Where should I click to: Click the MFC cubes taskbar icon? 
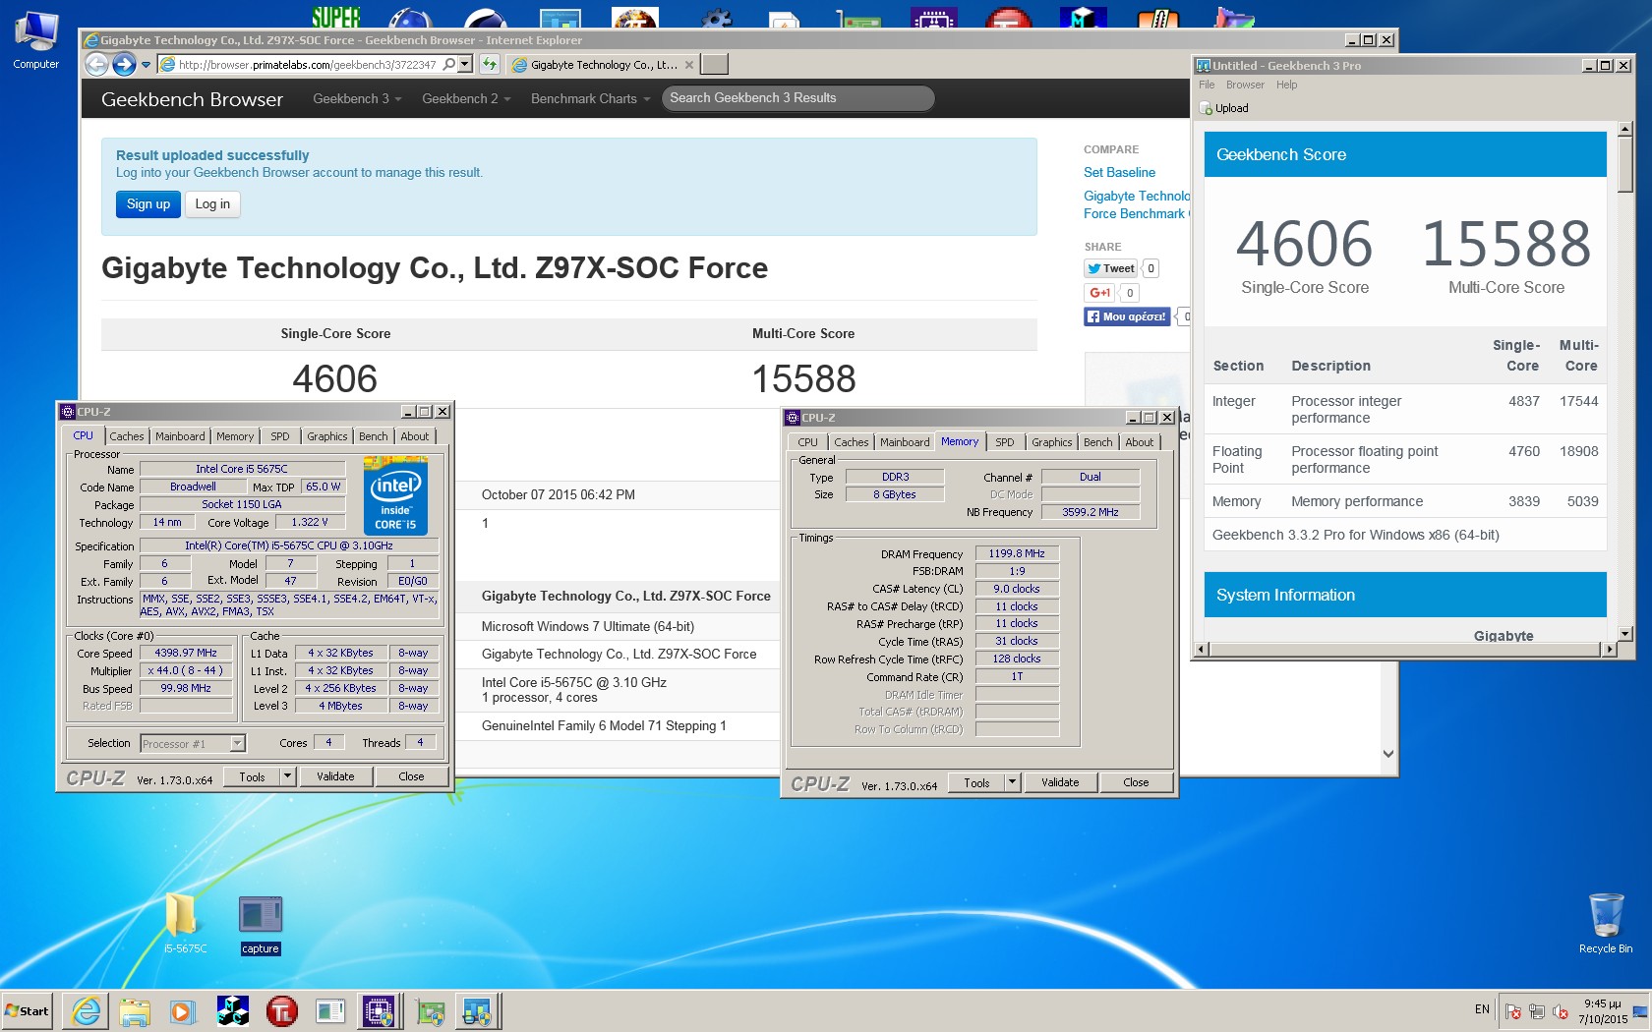(x=233, y=1010)
